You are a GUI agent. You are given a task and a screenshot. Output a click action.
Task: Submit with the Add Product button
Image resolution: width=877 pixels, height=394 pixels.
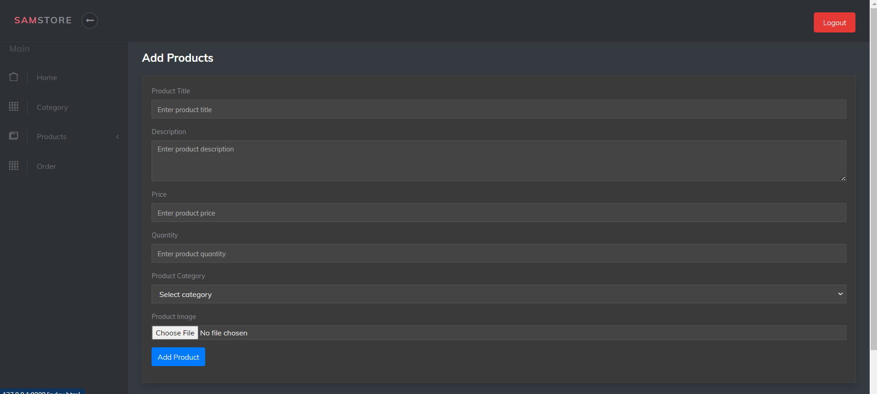(178, 357)
